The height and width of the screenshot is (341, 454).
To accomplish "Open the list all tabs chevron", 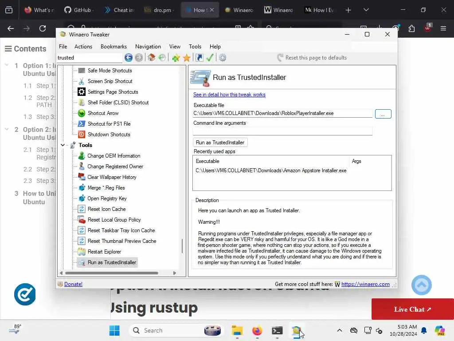I will coord(366,10).
